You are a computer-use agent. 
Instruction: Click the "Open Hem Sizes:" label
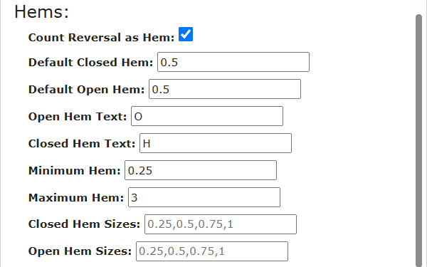pos(80,251)
